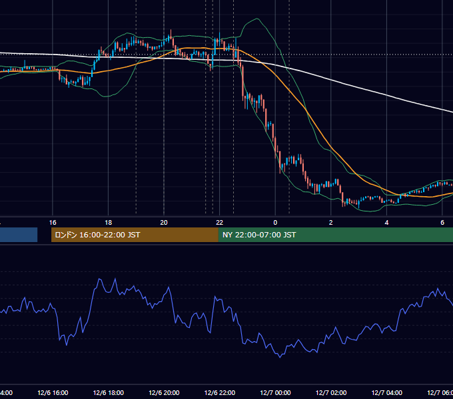Click the upper axis hour label 4
Viewport: 453px width, 399px height.
[x=386, y=223]
